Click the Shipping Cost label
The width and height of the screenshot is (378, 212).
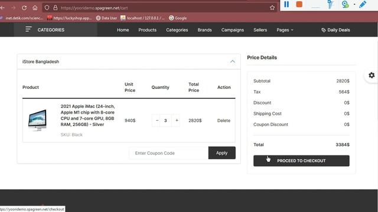268,114
